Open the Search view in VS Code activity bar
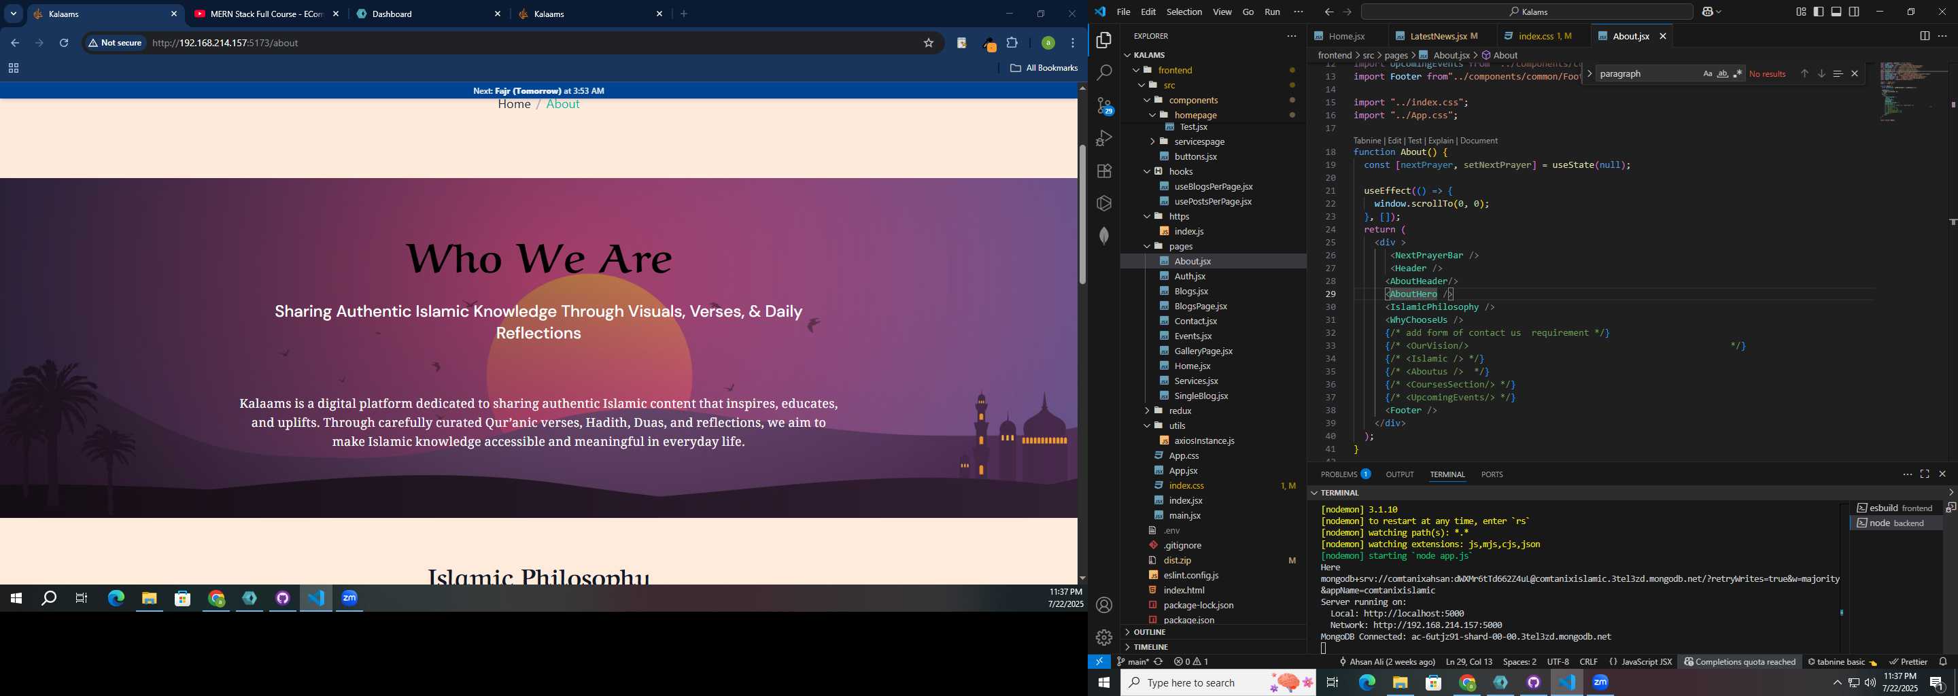The height and width of the screenshot is (696, 1958). coord(1103,73)
